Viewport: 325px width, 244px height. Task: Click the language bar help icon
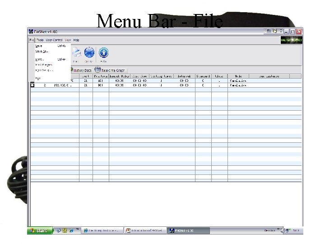[275, 31]
